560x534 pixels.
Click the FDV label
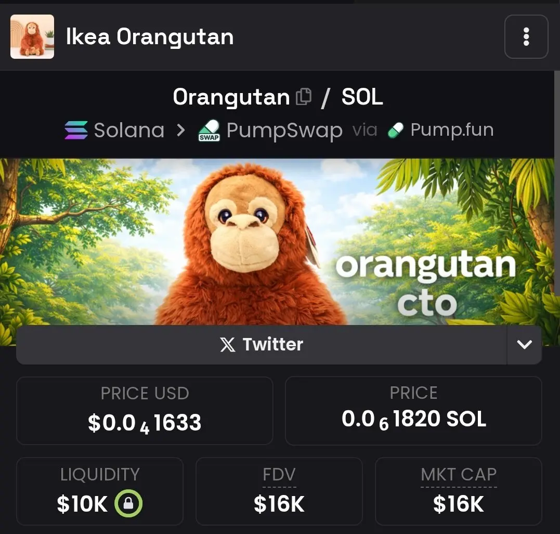click(279, 475)
